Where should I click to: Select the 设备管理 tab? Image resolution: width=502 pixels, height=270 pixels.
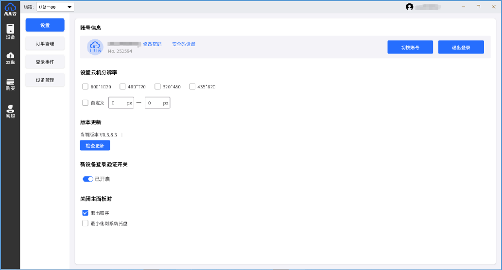(x=45, y=80)
